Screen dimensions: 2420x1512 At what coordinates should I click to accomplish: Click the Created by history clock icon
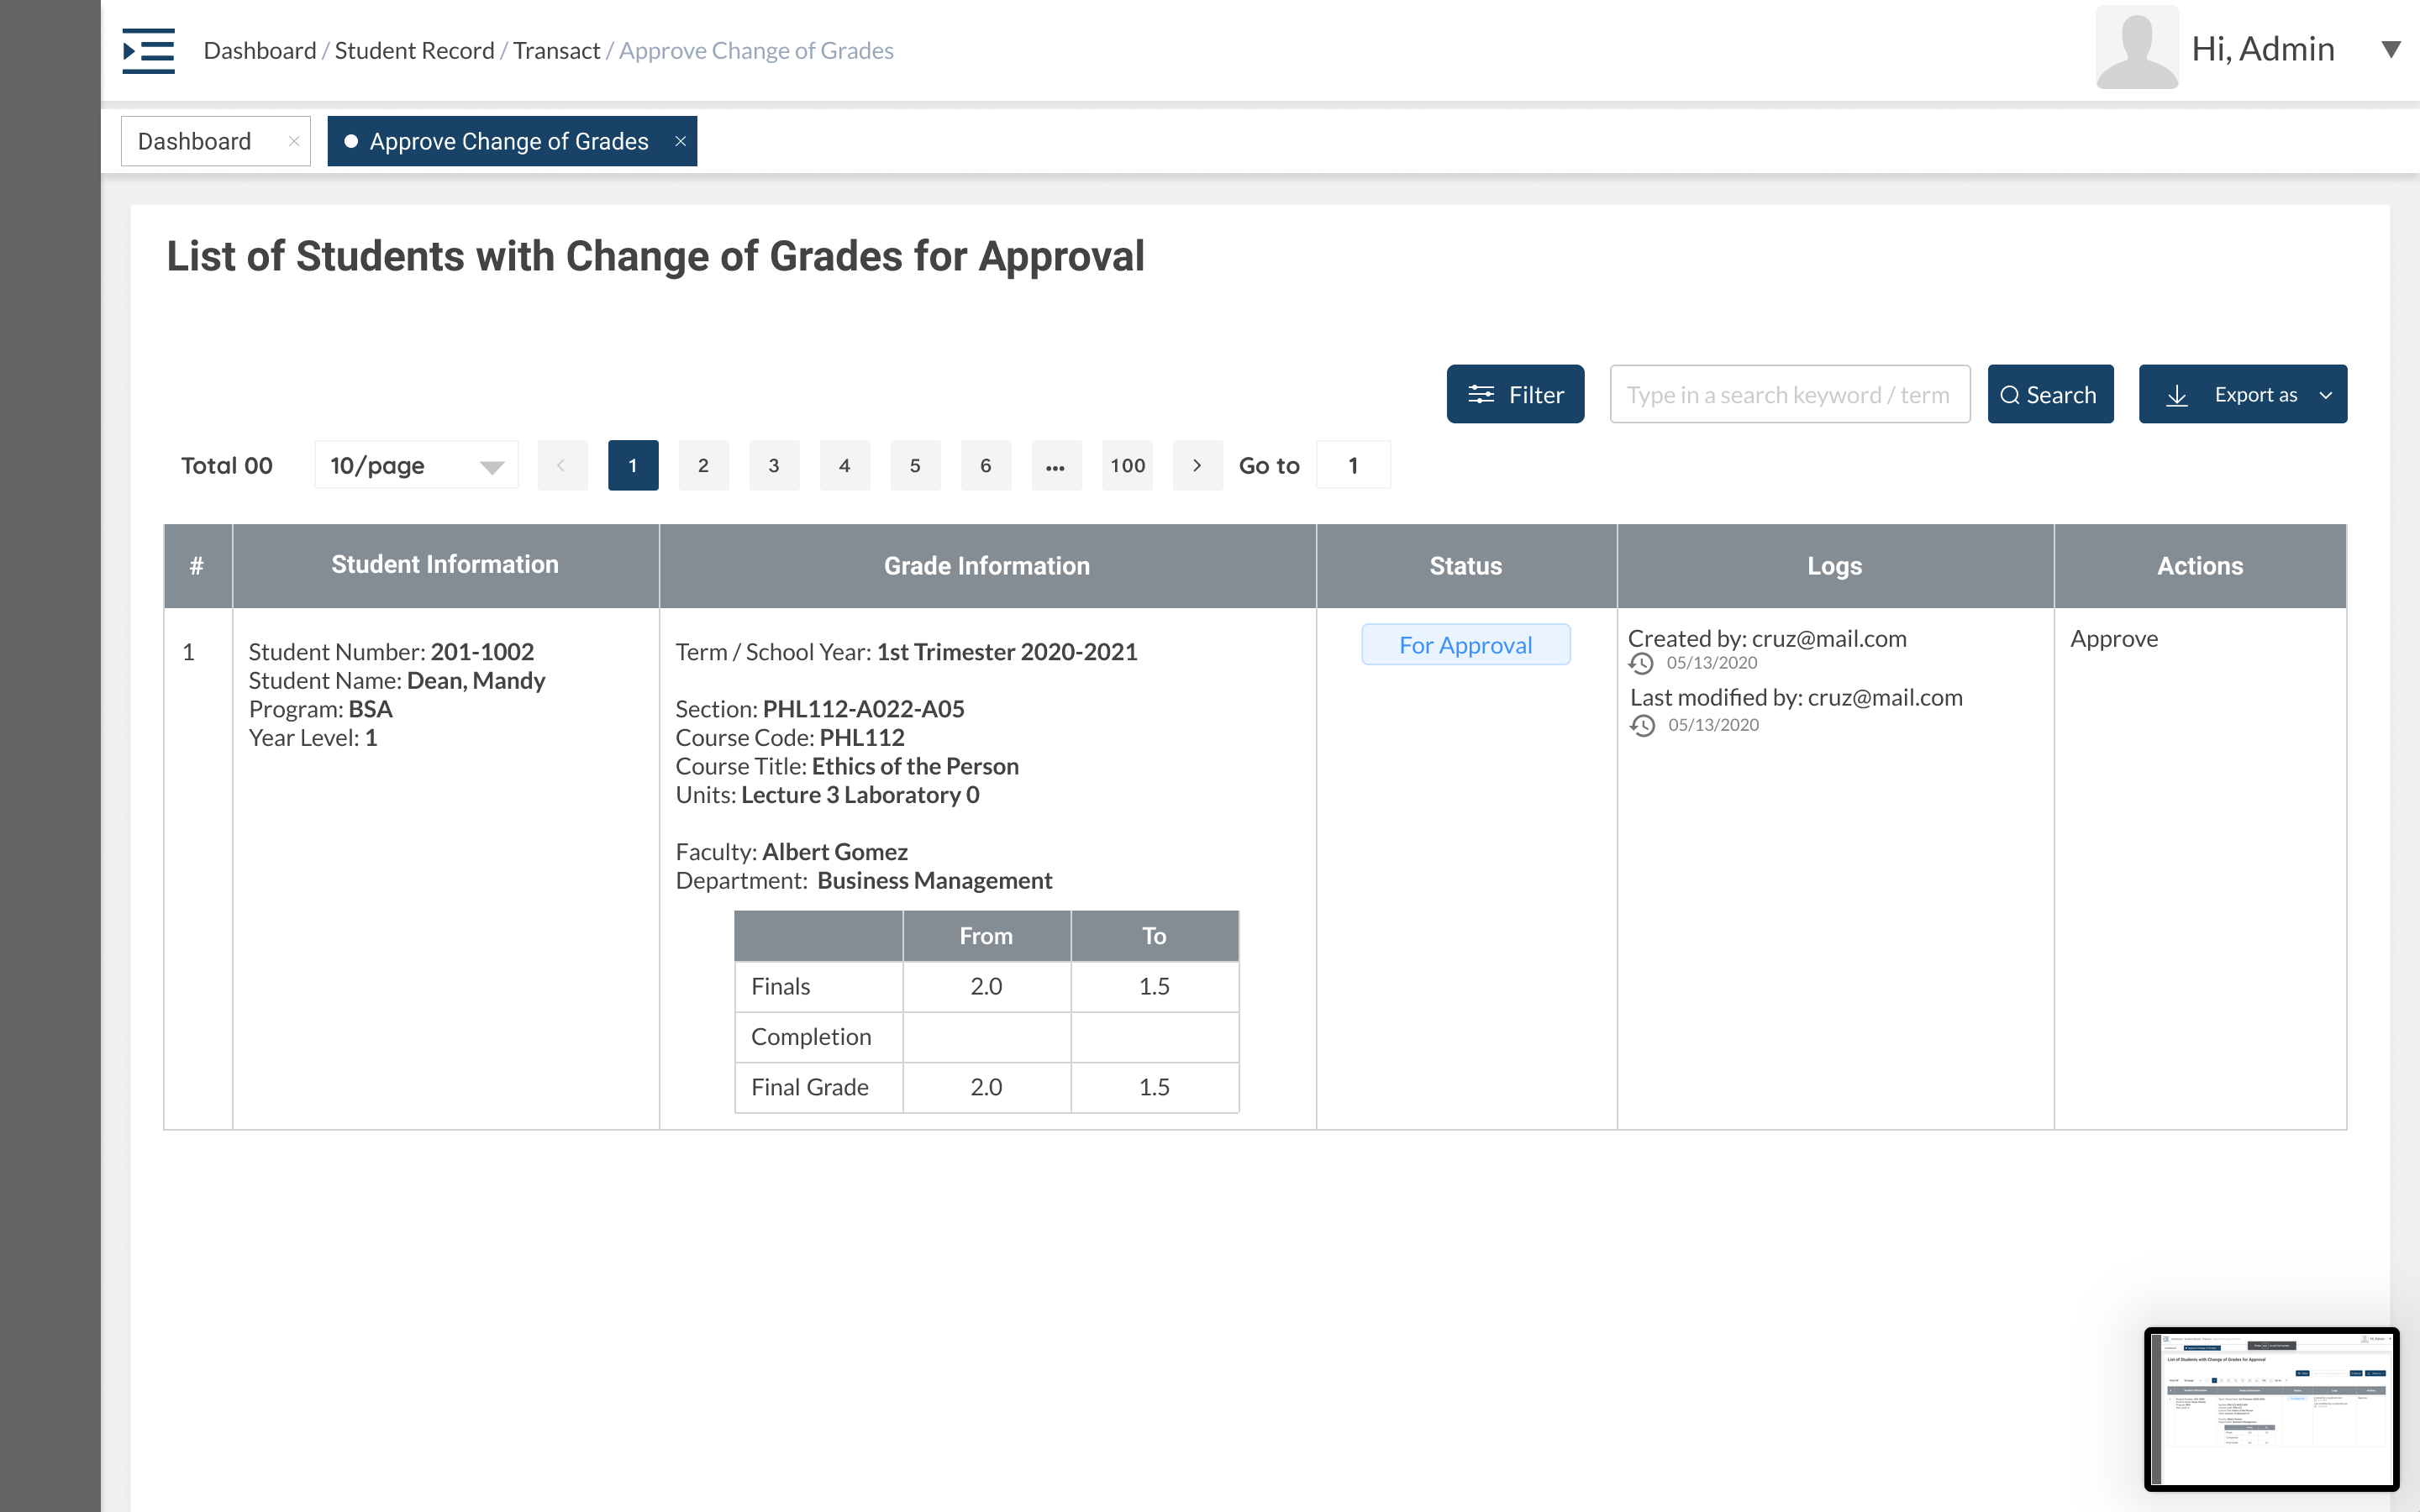pyautogui.click(x=1641, y=663)
